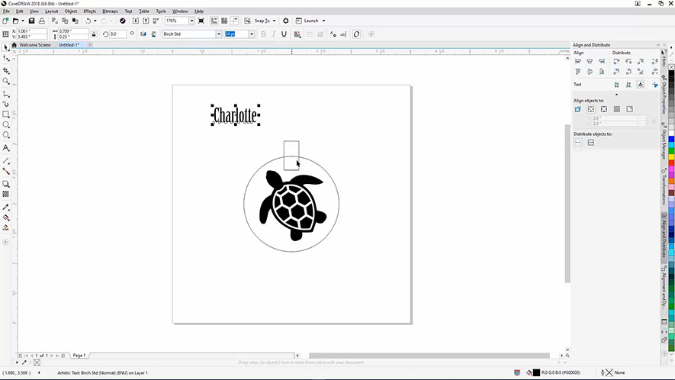Select the Pick tool in toolbox
The height and width of the screenshot is (380, 675).
6,47
